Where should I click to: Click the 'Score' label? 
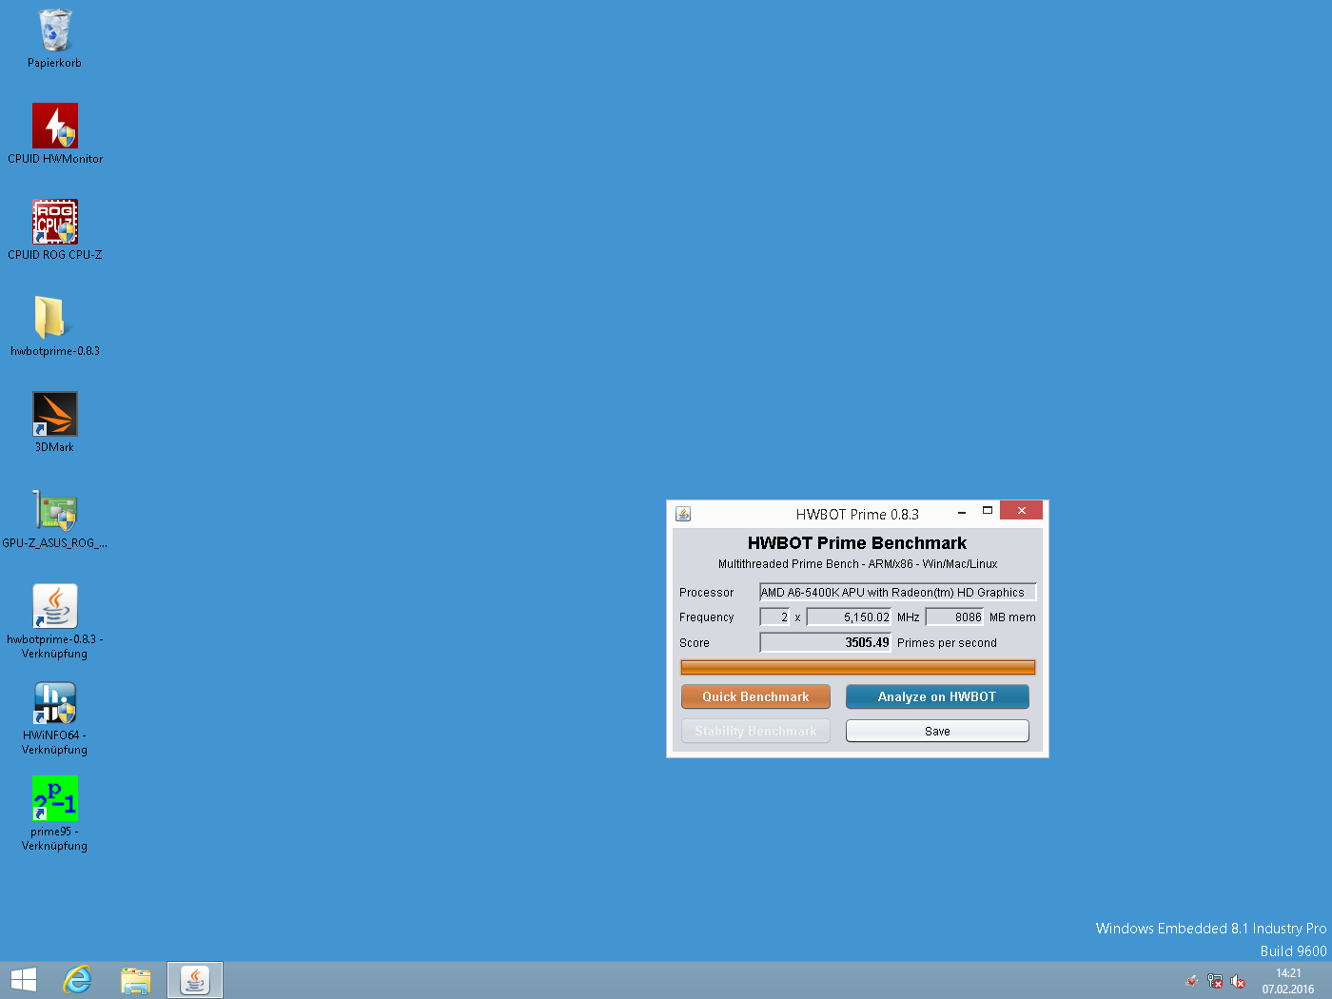pos(695,643)
